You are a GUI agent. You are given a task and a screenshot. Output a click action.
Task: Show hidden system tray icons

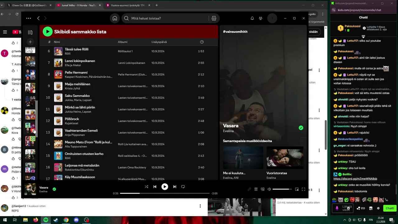[x=345, y=220]
